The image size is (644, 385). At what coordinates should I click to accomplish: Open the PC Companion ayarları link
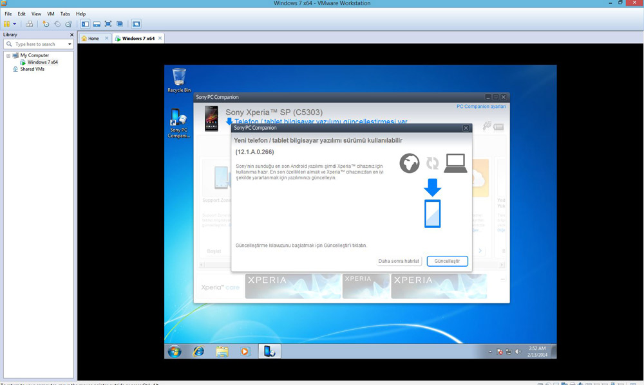pos(481,107)
